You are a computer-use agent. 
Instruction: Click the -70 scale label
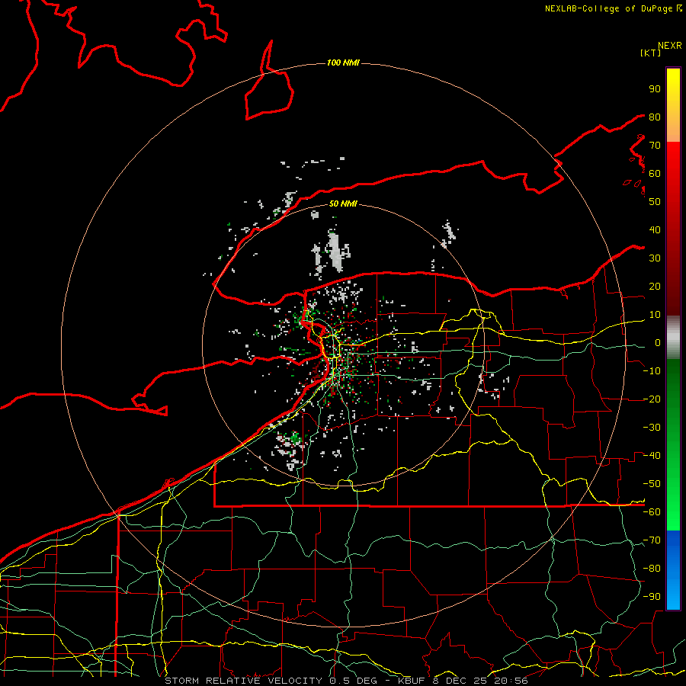[652, 540]
